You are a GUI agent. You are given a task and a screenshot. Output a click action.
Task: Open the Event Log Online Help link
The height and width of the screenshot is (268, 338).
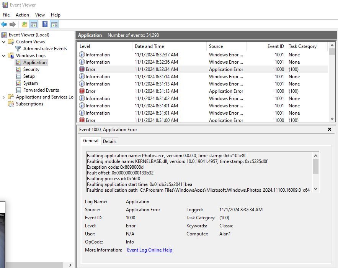(x=150, y=250)
